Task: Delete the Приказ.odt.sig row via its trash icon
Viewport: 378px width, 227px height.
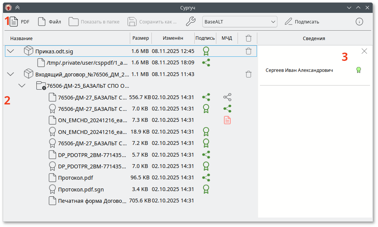Action: (248, 51)
